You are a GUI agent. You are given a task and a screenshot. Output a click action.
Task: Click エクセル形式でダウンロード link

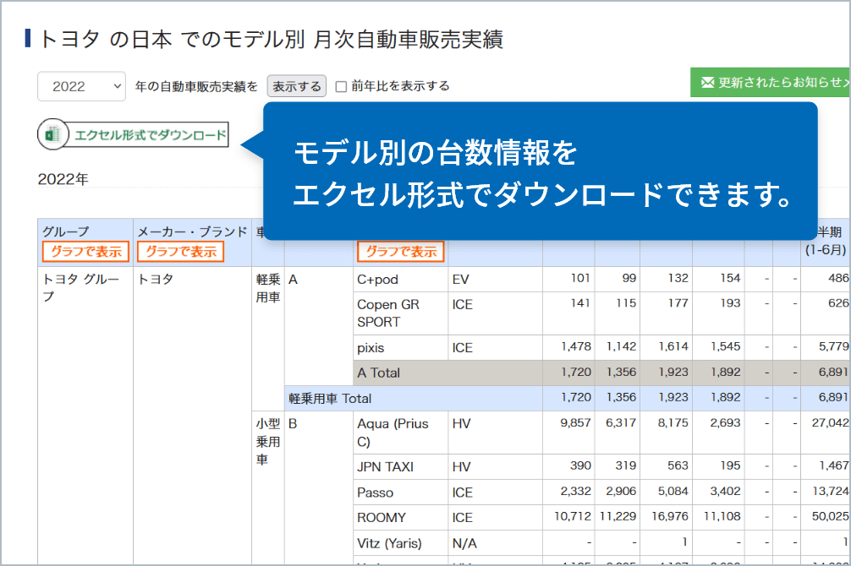point(150,134)
